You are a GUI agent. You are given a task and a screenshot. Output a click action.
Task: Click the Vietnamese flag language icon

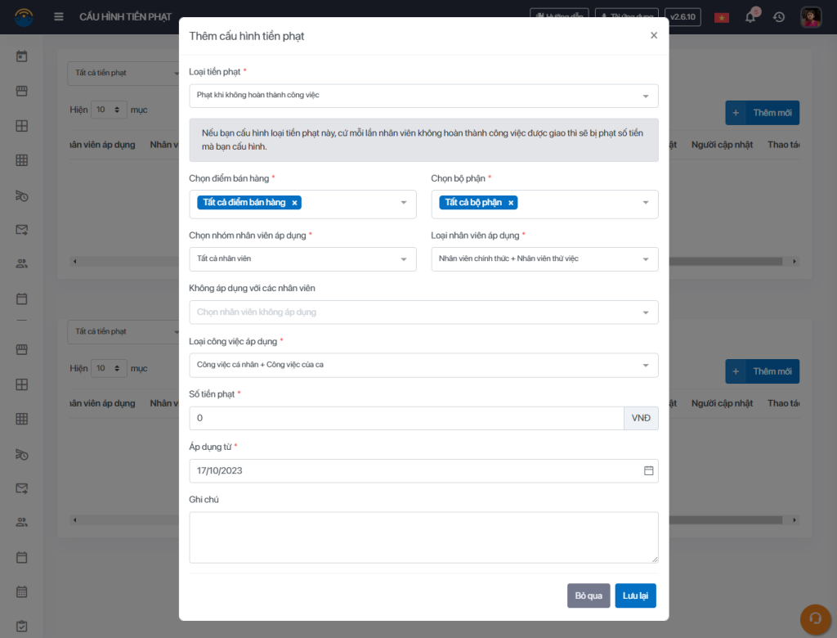[x=722, y=17]
